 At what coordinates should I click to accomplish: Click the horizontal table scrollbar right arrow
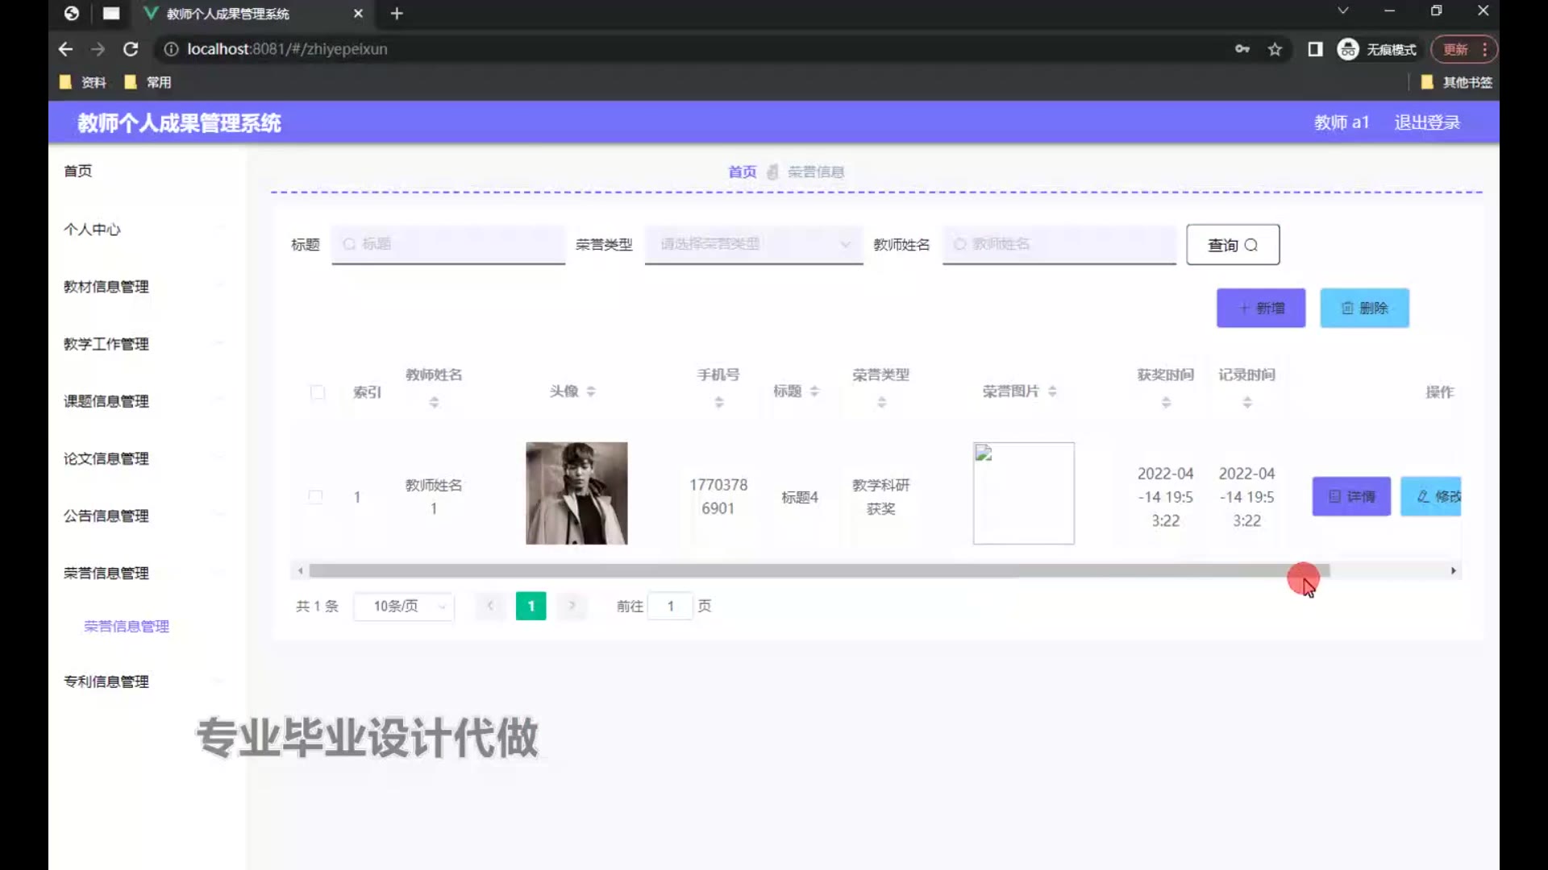[x=1454, y=571]
